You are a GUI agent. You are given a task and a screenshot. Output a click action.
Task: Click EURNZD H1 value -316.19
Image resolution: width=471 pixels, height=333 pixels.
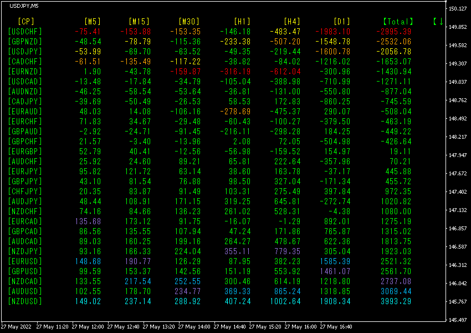(x=235, y=72)
